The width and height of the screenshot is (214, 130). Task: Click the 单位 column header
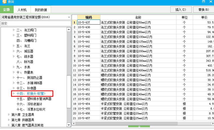(184, 17)
